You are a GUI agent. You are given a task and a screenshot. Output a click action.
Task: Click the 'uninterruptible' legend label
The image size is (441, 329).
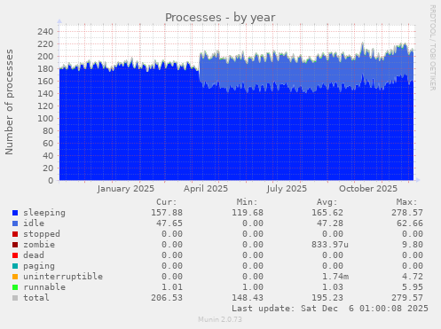tap(63, 277)
